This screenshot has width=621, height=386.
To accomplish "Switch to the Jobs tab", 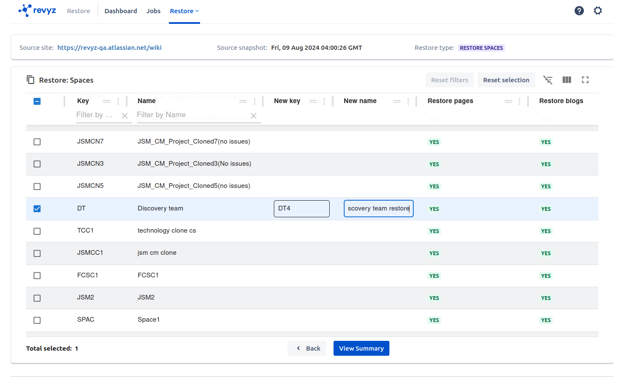I will point(153,11).
